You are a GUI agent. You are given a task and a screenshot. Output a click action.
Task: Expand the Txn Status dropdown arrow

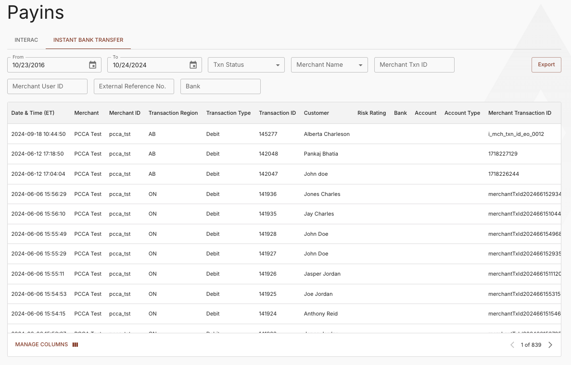(x=278, y=65)
